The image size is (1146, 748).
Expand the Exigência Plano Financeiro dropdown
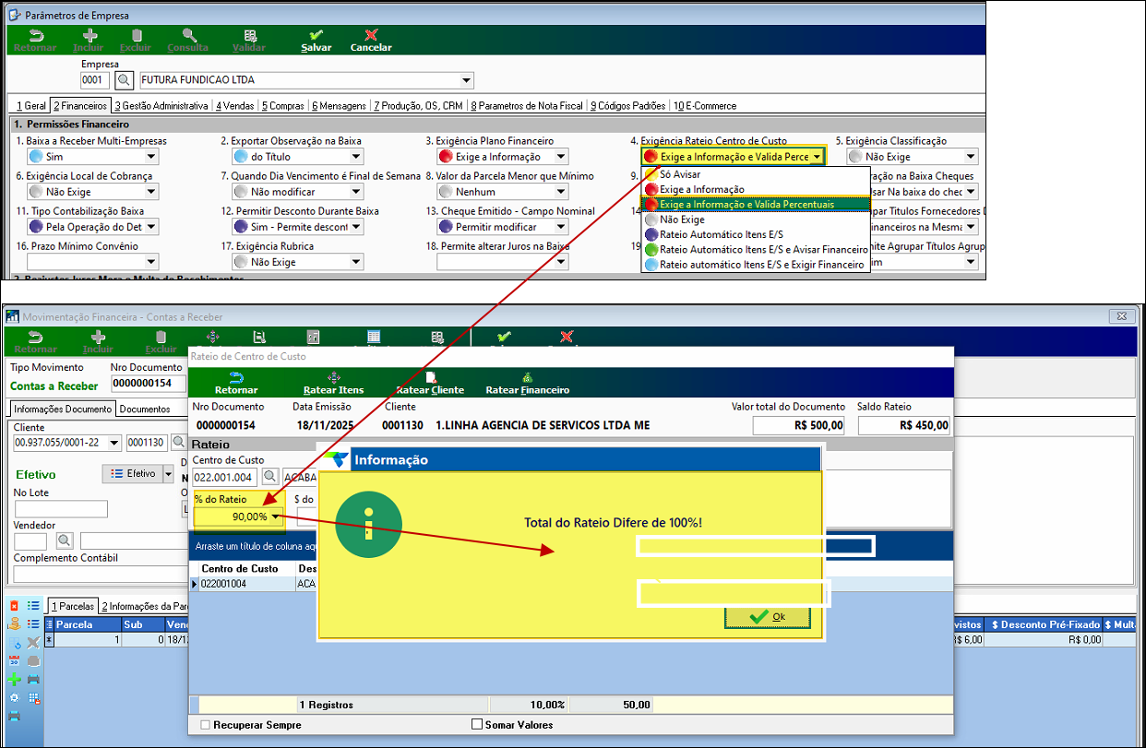point(561,158)
